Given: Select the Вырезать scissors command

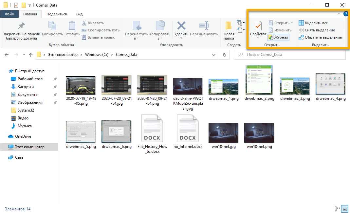Looking at the screenshot, I should click(93, 23).
